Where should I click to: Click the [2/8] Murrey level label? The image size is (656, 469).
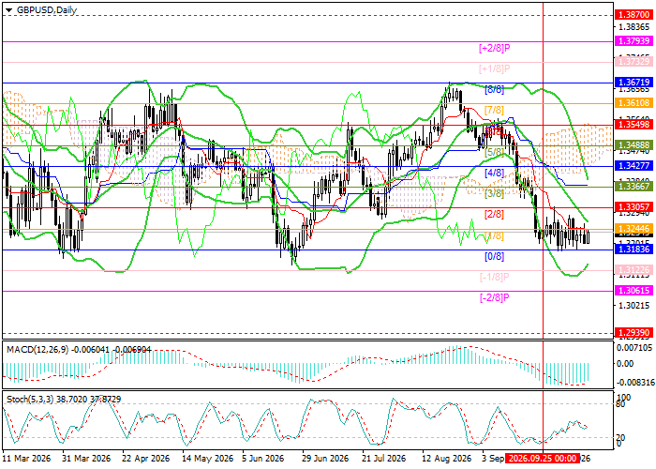tap(494, 215)
